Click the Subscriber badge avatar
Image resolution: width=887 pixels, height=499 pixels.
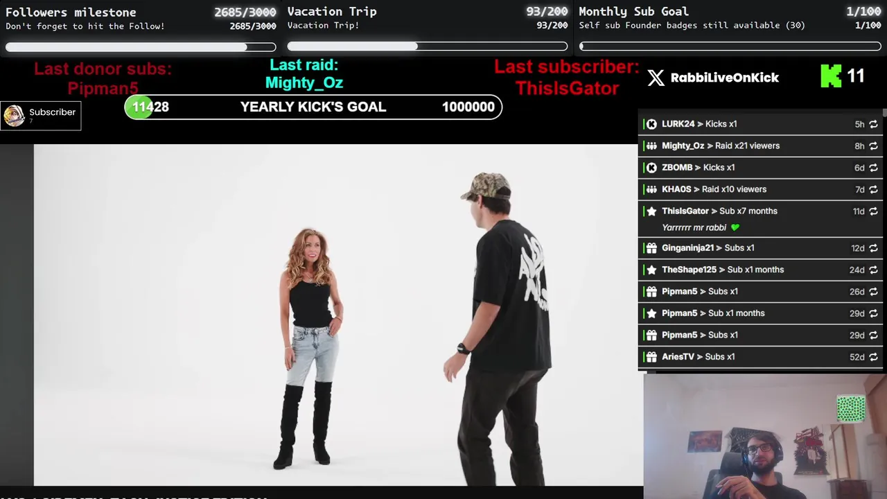tap(14, 116)
